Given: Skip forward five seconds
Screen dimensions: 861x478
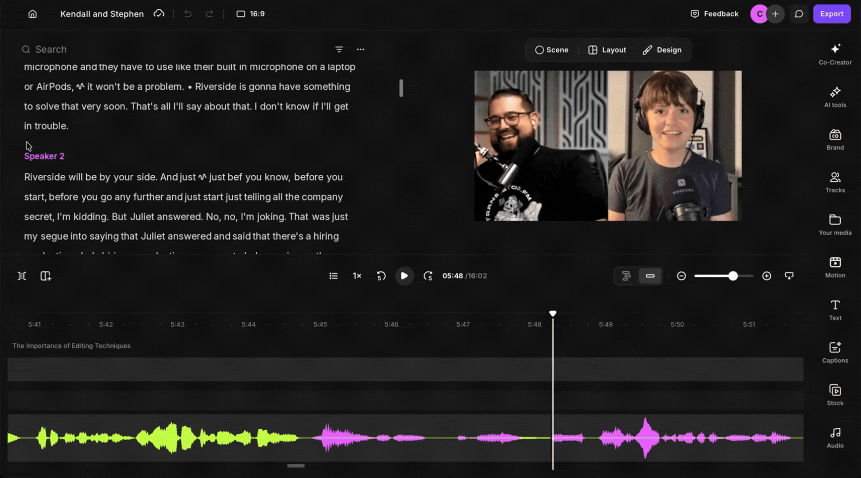Looking at the screenshot, I should [428, 276].
